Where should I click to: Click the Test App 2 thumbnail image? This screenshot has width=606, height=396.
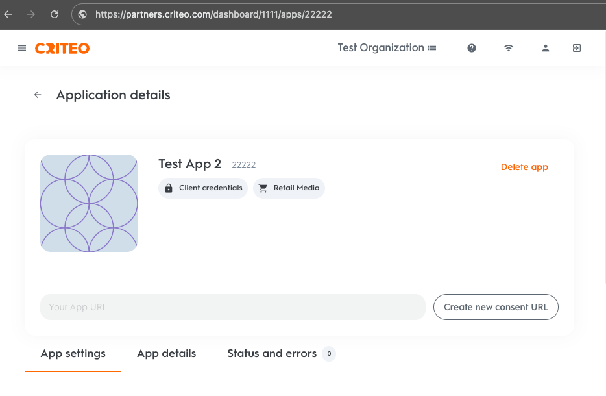tap(89, 203)
